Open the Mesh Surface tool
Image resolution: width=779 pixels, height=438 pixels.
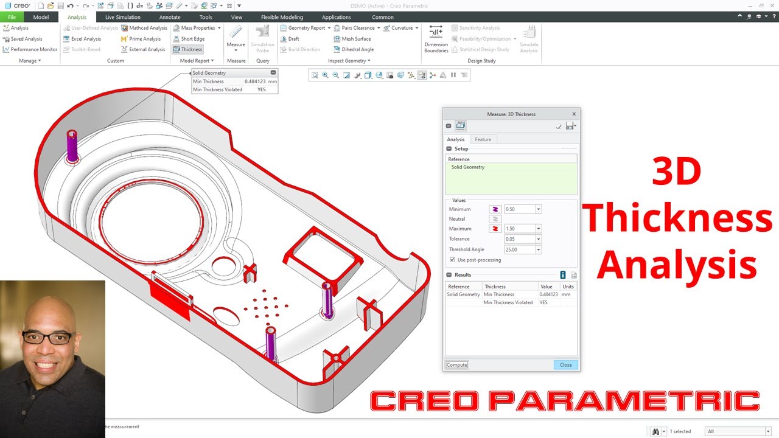[352, 38]
